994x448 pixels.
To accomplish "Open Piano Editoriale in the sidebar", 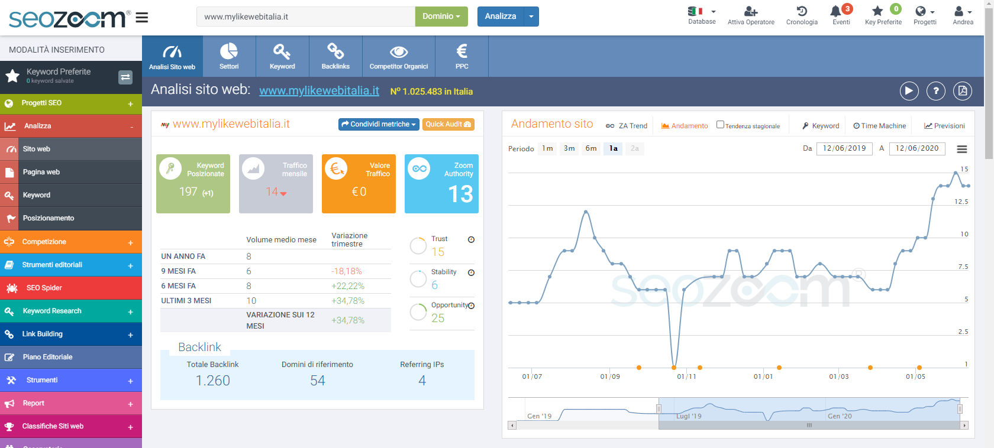I will 71,357.
